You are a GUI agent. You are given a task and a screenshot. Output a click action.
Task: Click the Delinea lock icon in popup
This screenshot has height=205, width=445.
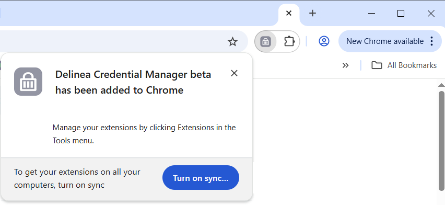pos(28,82)
